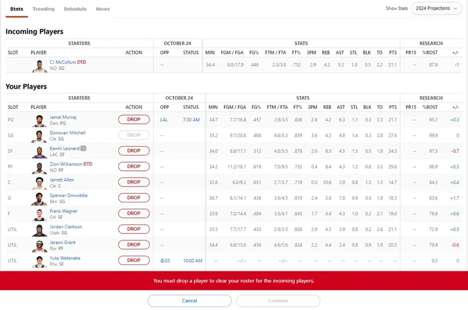Open Donovan Mitchell player profile
The width and height of the screenshot is (468, 310).
(x=68, y=133)
